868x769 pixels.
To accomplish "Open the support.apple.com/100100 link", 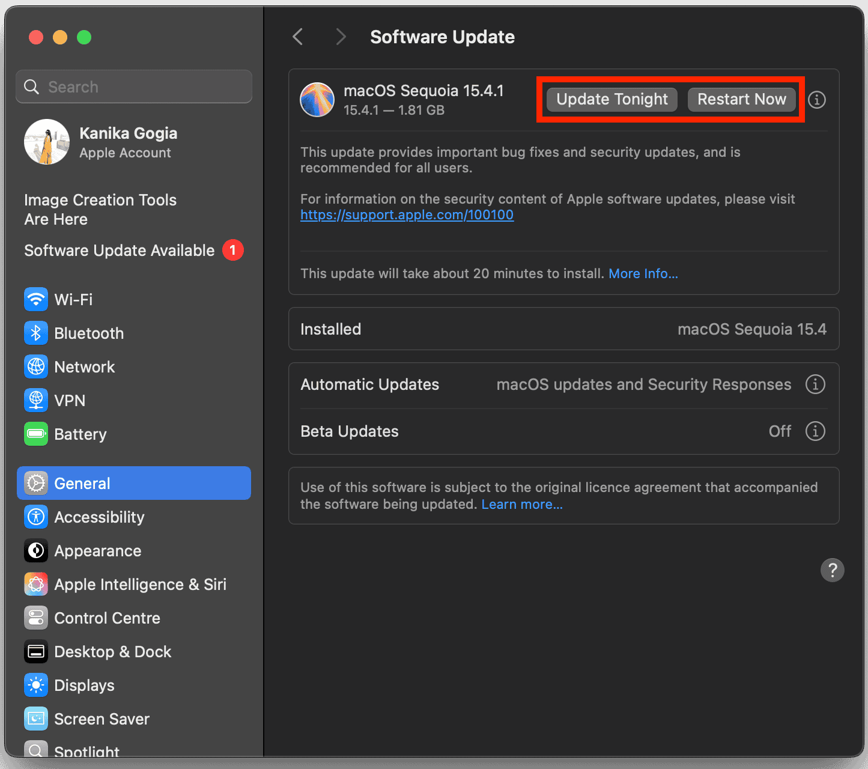I will (407, 215).
